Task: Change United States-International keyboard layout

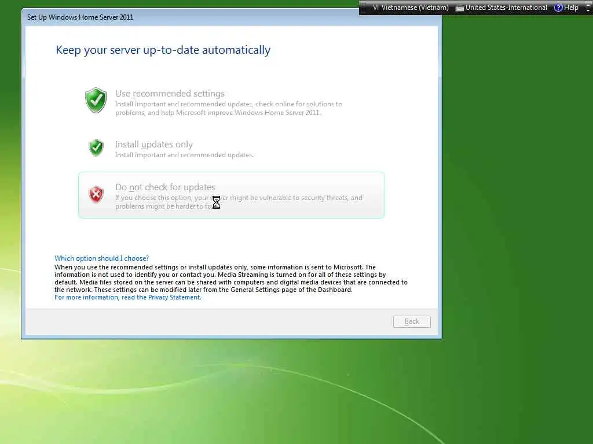Action: pos(506,8)
